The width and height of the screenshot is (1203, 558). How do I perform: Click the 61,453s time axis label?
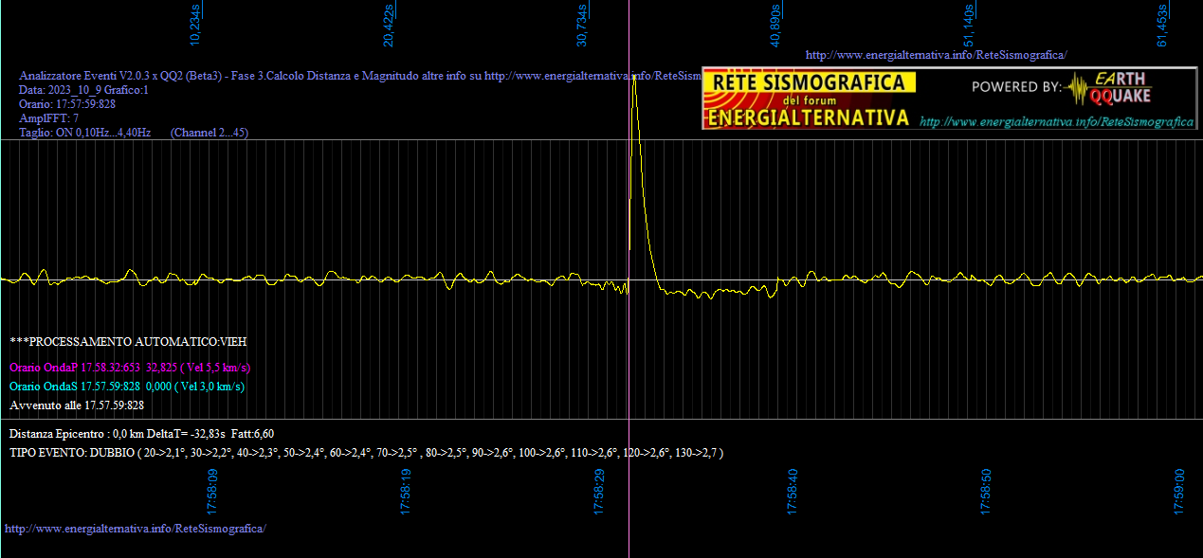point(1162,26)
